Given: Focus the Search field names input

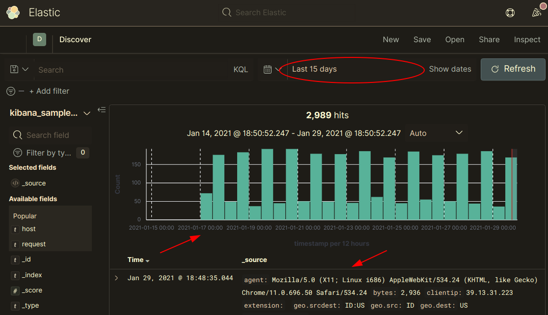Looking at the screenshot, I should pyautogui.click(x=50, y=135).
